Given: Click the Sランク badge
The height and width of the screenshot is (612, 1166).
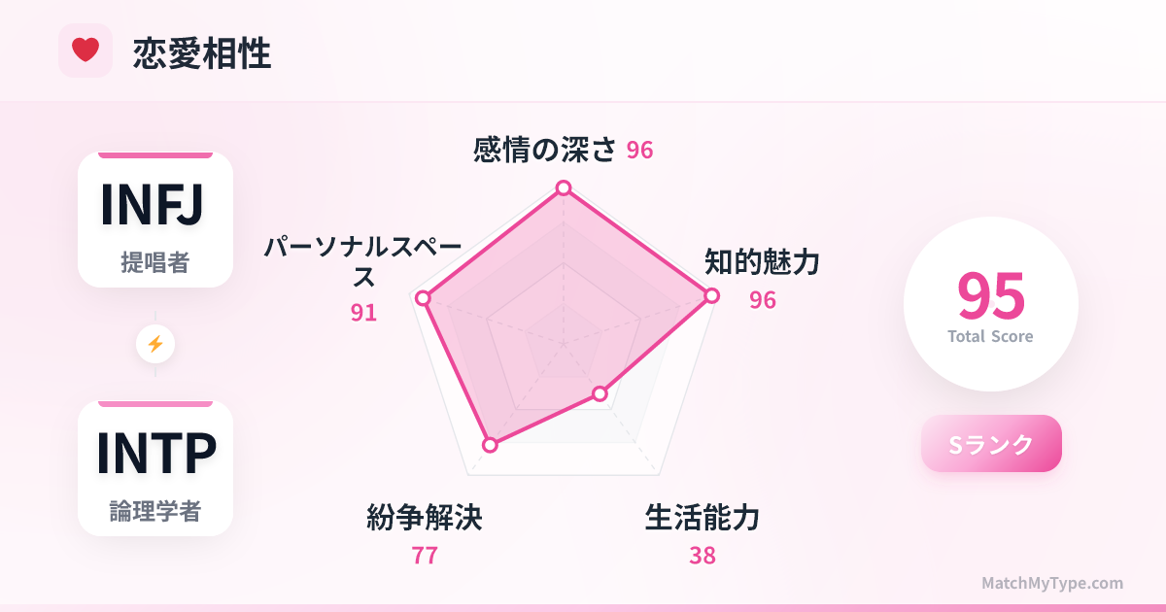Looking at the screenshot, I should 991,444.
